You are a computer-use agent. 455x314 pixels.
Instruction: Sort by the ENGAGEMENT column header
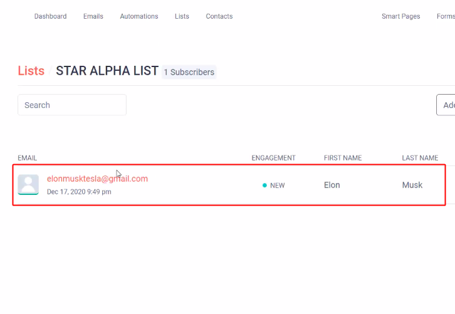tap(273, 158)
